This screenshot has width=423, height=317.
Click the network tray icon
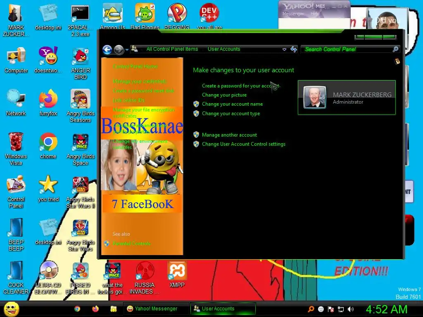coord(341,309)
